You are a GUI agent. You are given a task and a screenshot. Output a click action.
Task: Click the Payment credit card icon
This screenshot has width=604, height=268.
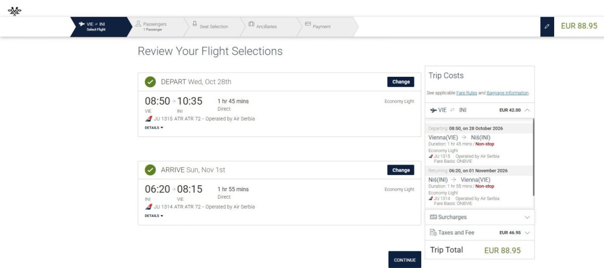[308, 24]
